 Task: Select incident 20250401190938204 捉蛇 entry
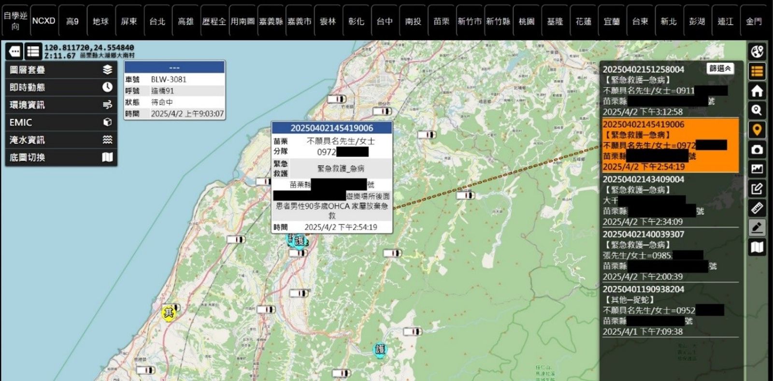(670, 310)
